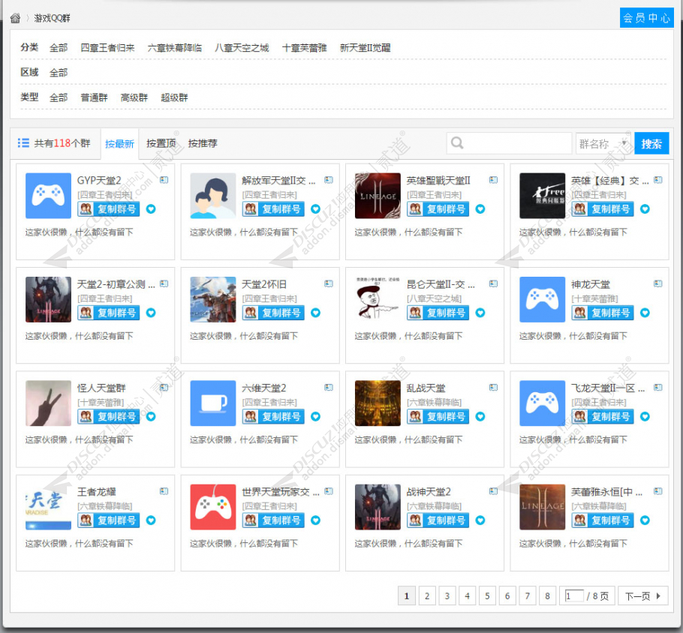This screenshot has height=633, width=683.
Task: Click the home icon in breadcrumb
Action: coord(15,18)
